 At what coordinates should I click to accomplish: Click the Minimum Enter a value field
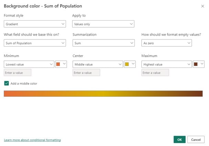coord(18,73)
